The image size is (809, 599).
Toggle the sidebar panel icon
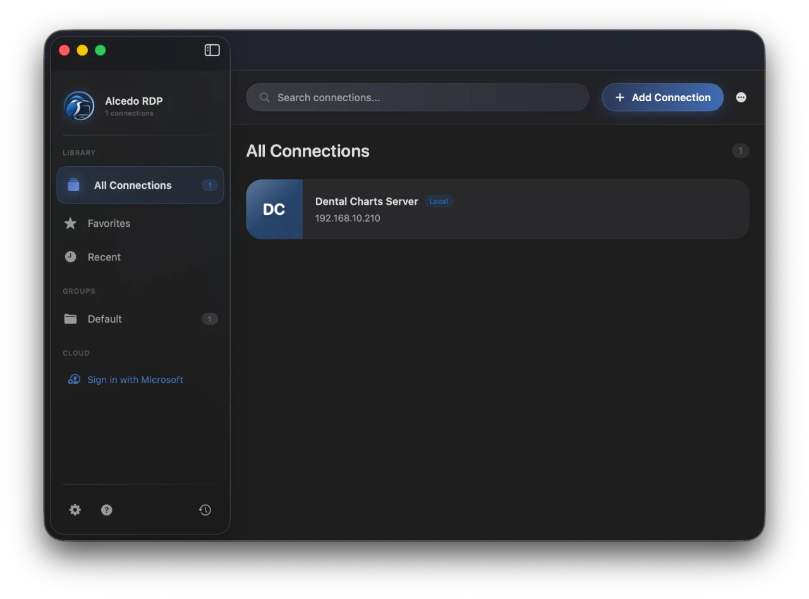[212, 50]
